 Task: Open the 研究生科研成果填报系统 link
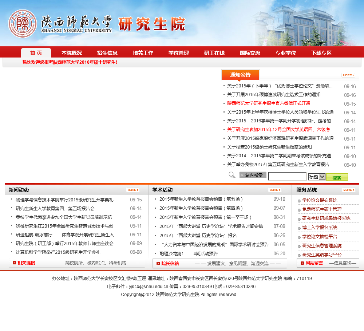[326, 218]
